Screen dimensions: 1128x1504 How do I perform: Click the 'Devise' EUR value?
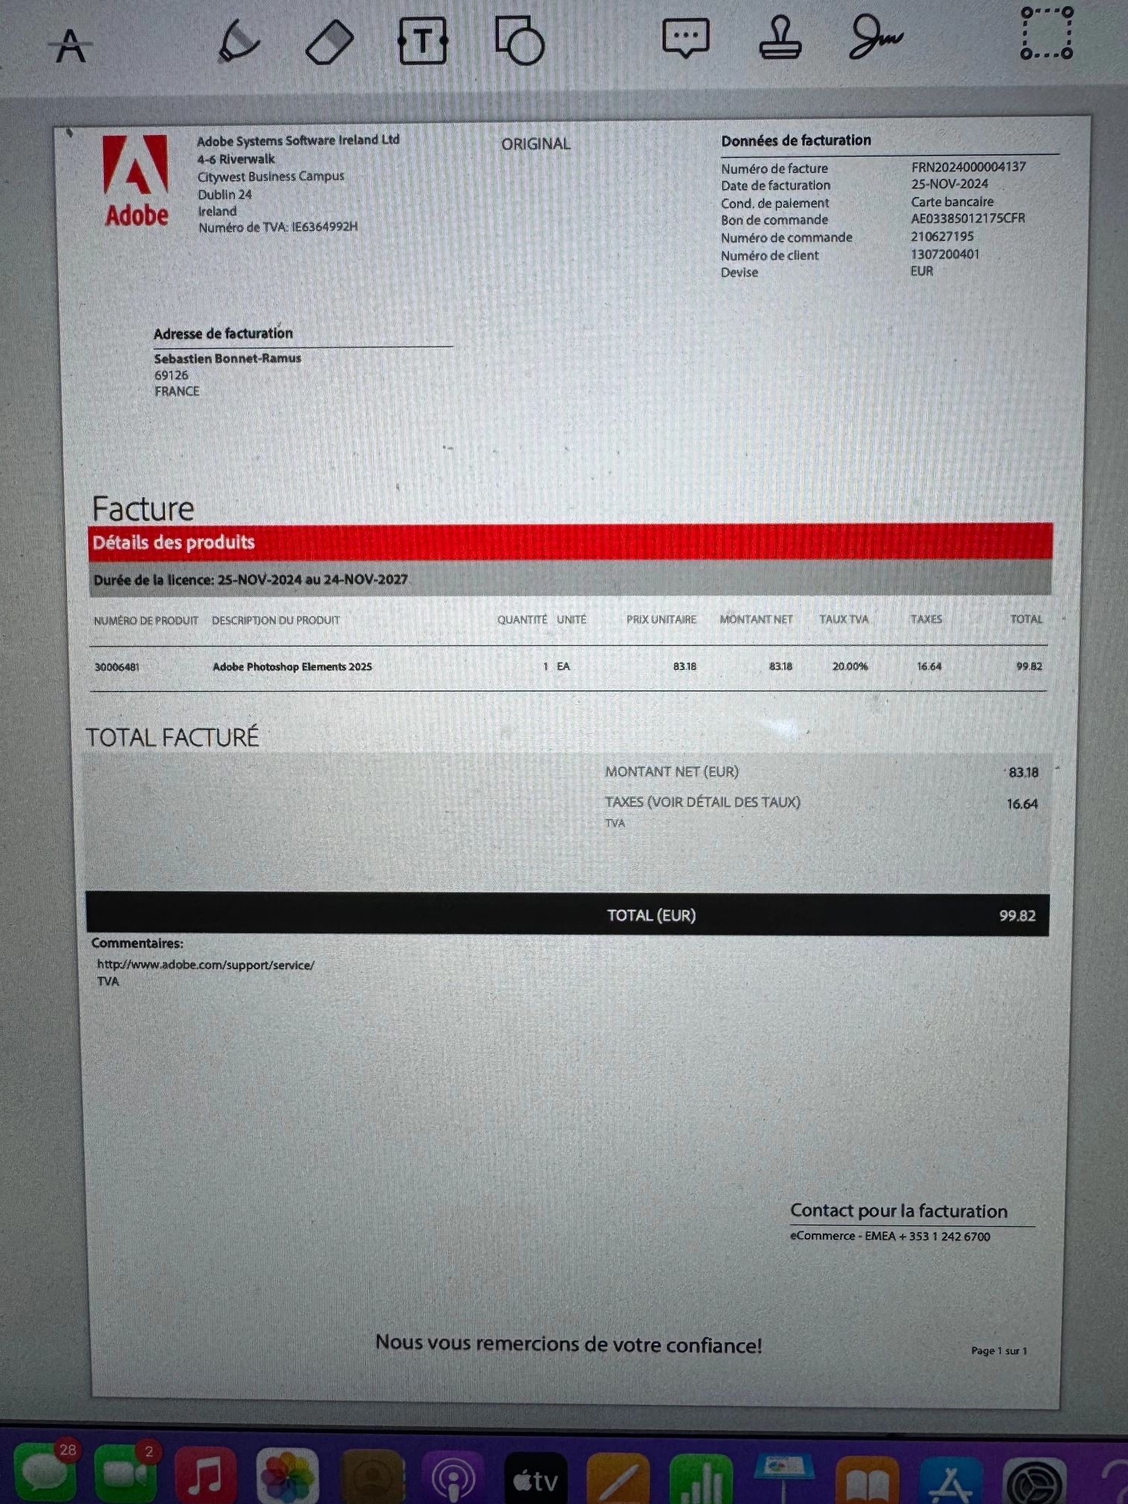pos(921,271)
